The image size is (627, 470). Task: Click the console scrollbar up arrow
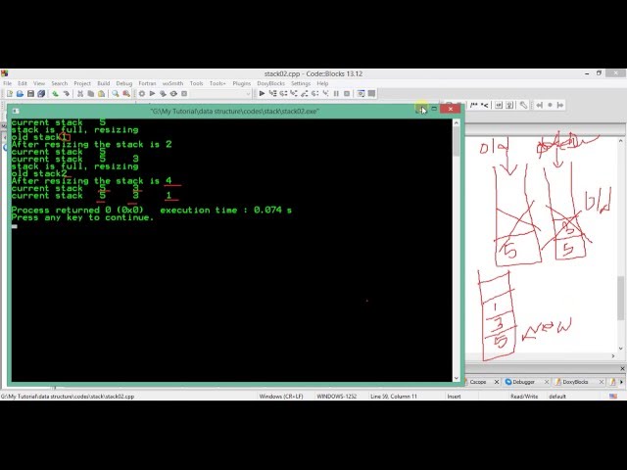pos(457,123)
